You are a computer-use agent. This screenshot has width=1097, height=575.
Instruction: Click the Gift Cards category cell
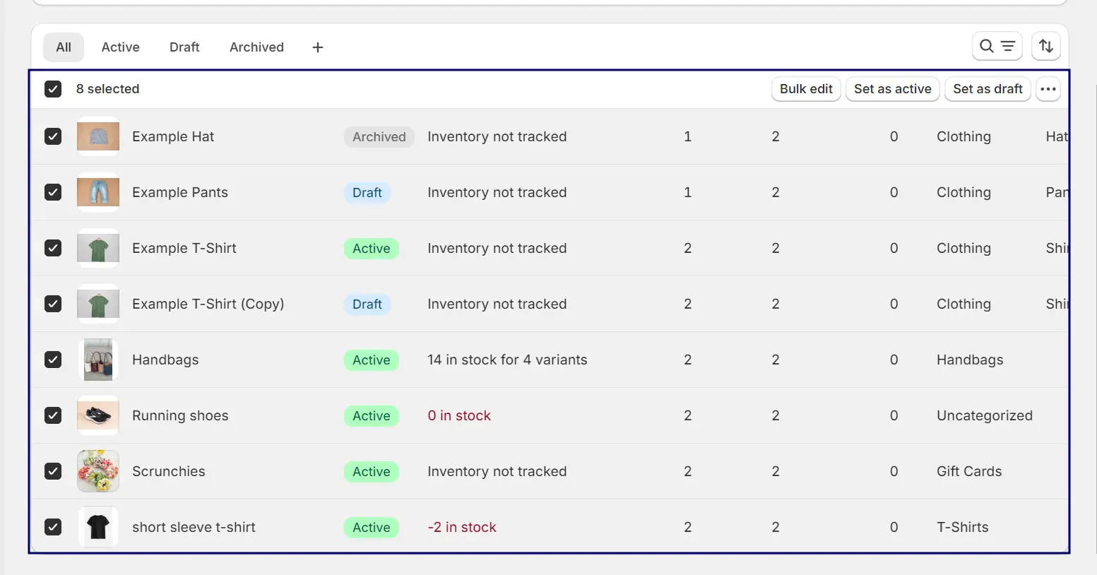[969, 471]
